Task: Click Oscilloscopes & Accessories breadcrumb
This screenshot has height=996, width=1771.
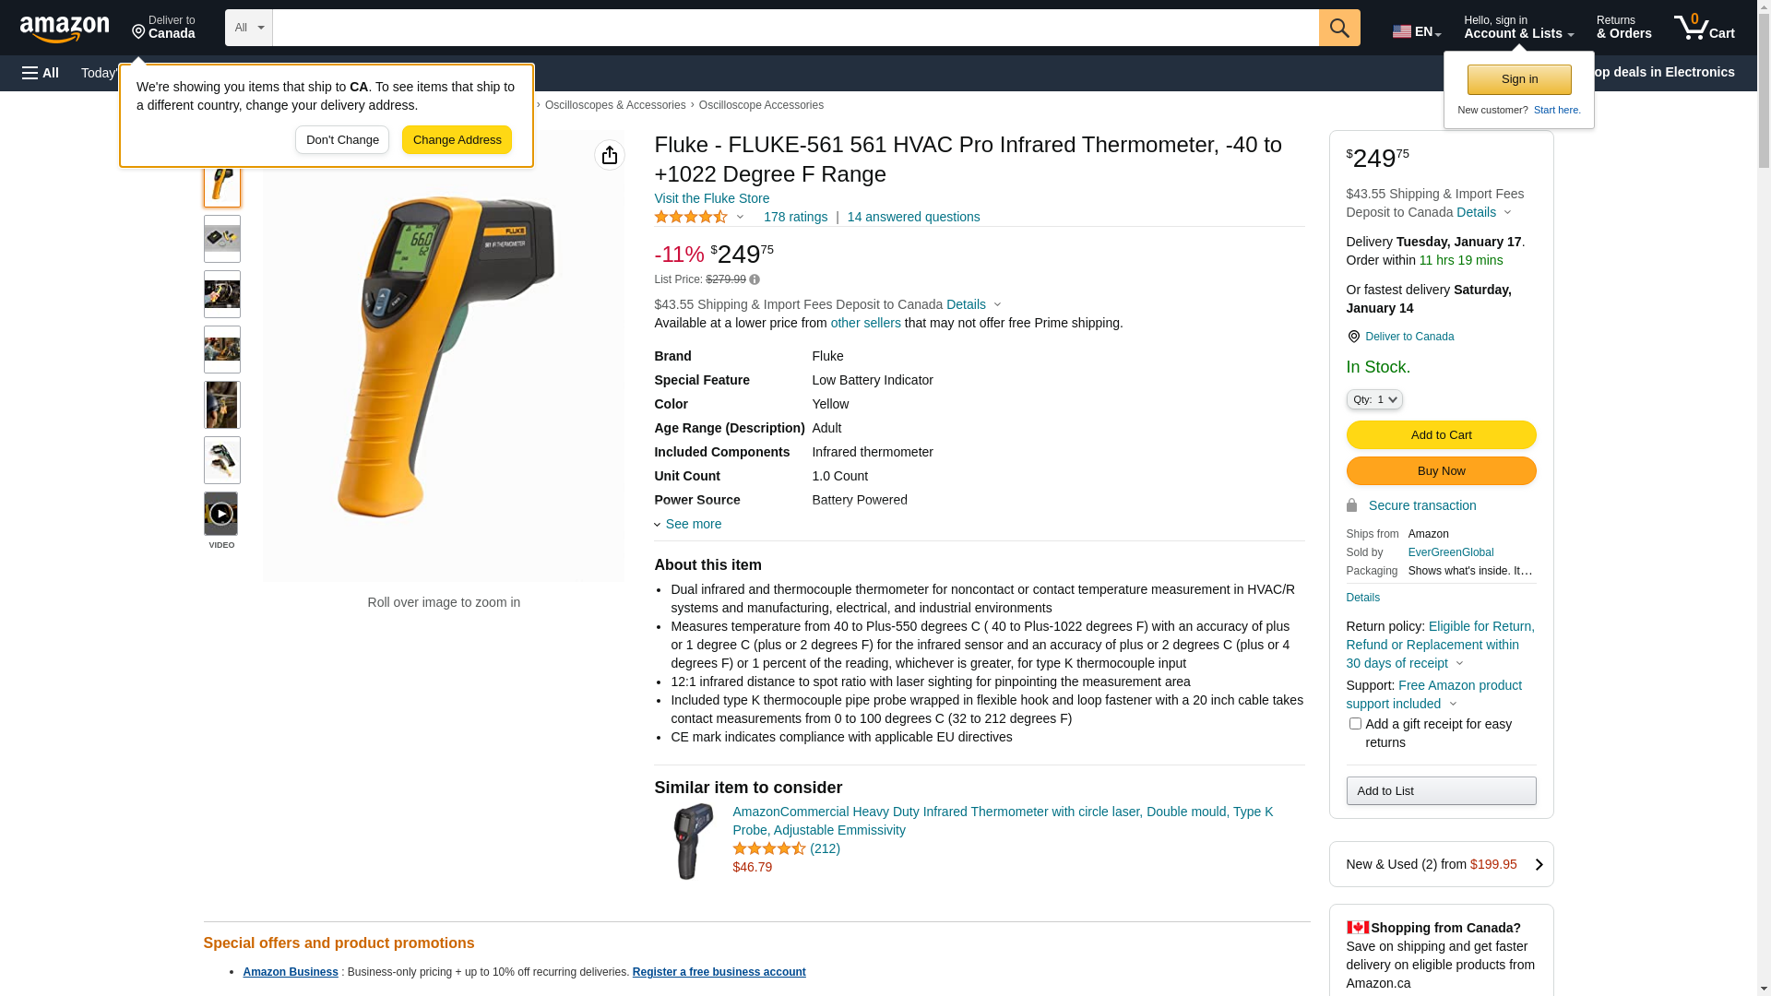Action: (615, 105)
